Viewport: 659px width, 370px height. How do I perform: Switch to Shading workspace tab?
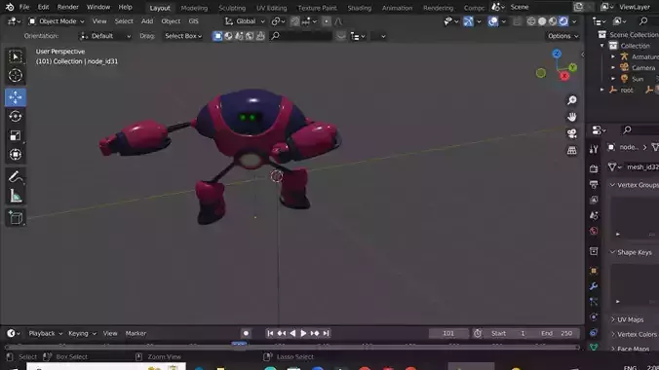360,8
